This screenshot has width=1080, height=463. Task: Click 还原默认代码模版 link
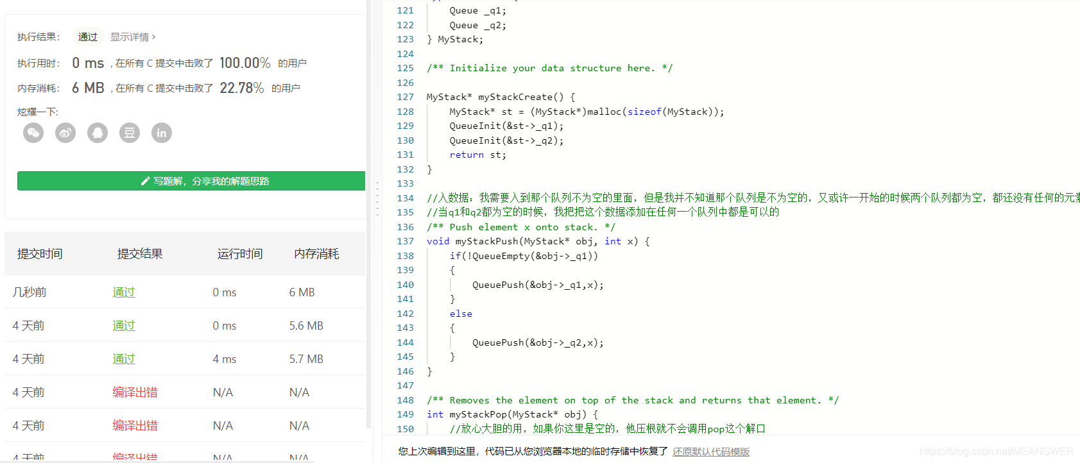711,451
